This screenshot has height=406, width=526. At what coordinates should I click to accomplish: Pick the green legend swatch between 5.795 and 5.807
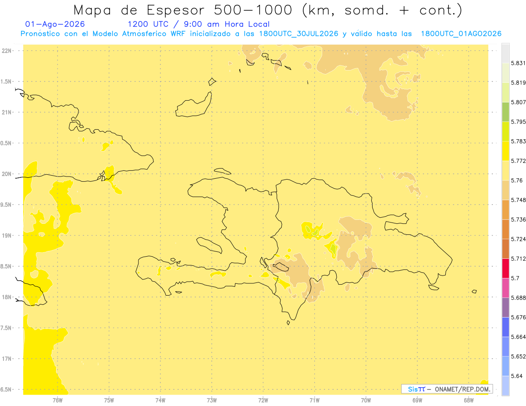click(x=505, y=112)
